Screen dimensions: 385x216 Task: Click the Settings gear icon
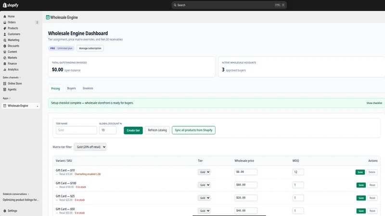[x=5, y=211]
